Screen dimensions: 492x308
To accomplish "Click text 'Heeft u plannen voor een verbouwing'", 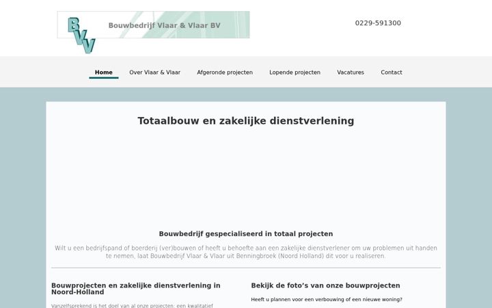I will [x=327, y=300].
